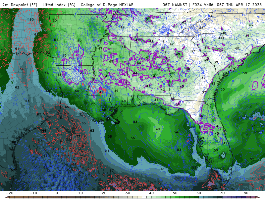The height and width of the screenshot is (199, 265).
Task: Click the '50' label under the color scale
Action: tap(175, 193)
